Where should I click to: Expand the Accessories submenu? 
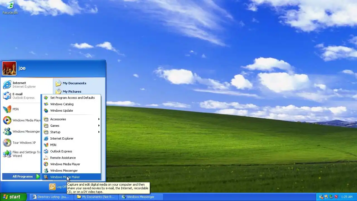(71, 119)
